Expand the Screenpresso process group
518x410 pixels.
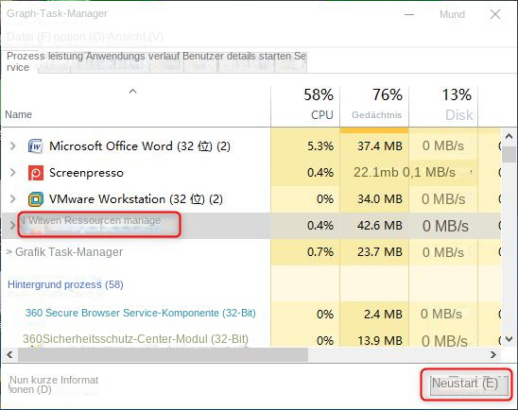[13, 172]
